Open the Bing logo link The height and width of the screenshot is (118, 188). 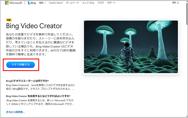click(x=32, y=3)
